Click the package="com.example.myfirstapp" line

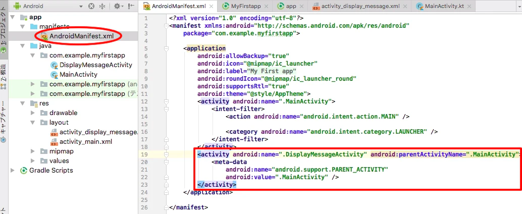(x=241, y=33)
